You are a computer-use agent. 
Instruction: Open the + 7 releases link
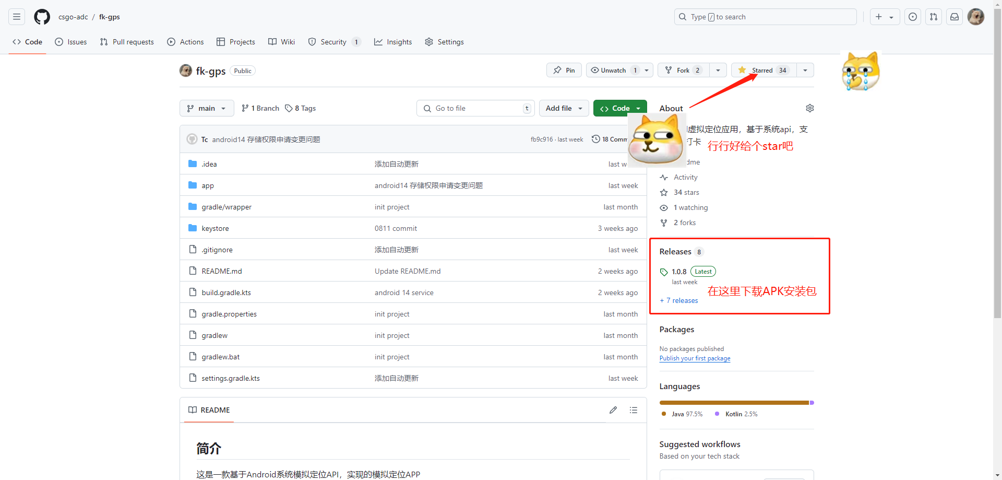[x=679, y=300]
